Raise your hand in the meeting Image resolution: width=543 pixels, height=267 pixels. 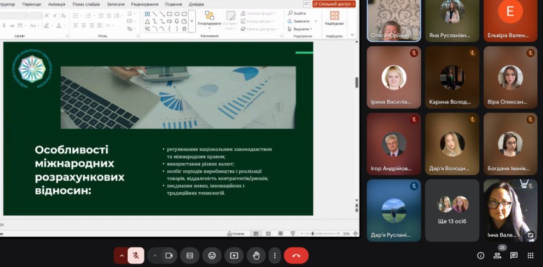pyautogui.click(x=256, y=255)
